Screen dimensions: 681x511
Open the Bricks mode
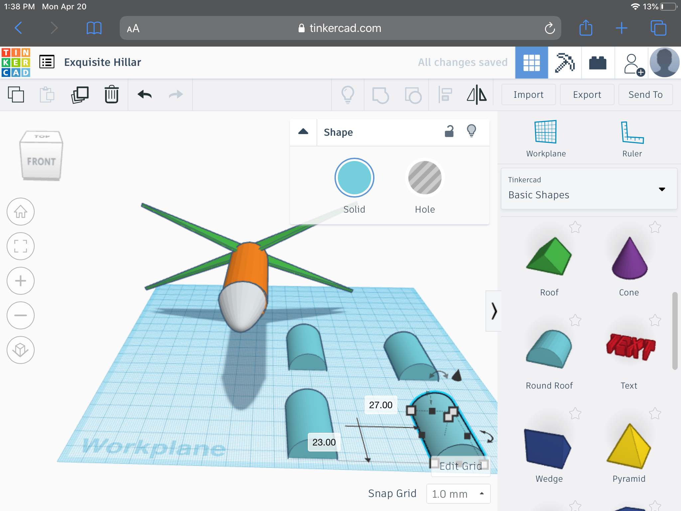point(598,63)
